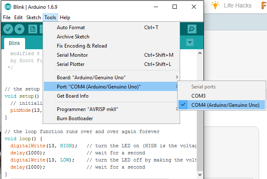Screen dimensions: 267x179
Task: Click the 'pinMode(13,' code line
Action: coord(26,110)
